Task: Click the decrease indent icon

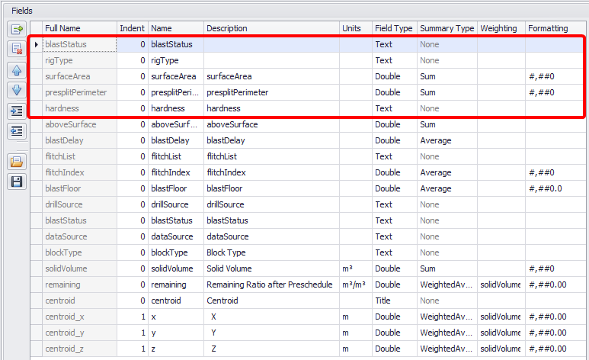Action: [x=17, y=131]
